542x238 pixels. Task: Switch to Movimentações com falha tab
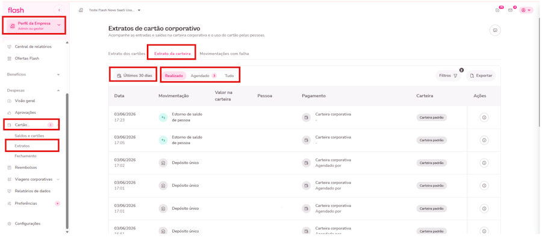pos(224,54)
